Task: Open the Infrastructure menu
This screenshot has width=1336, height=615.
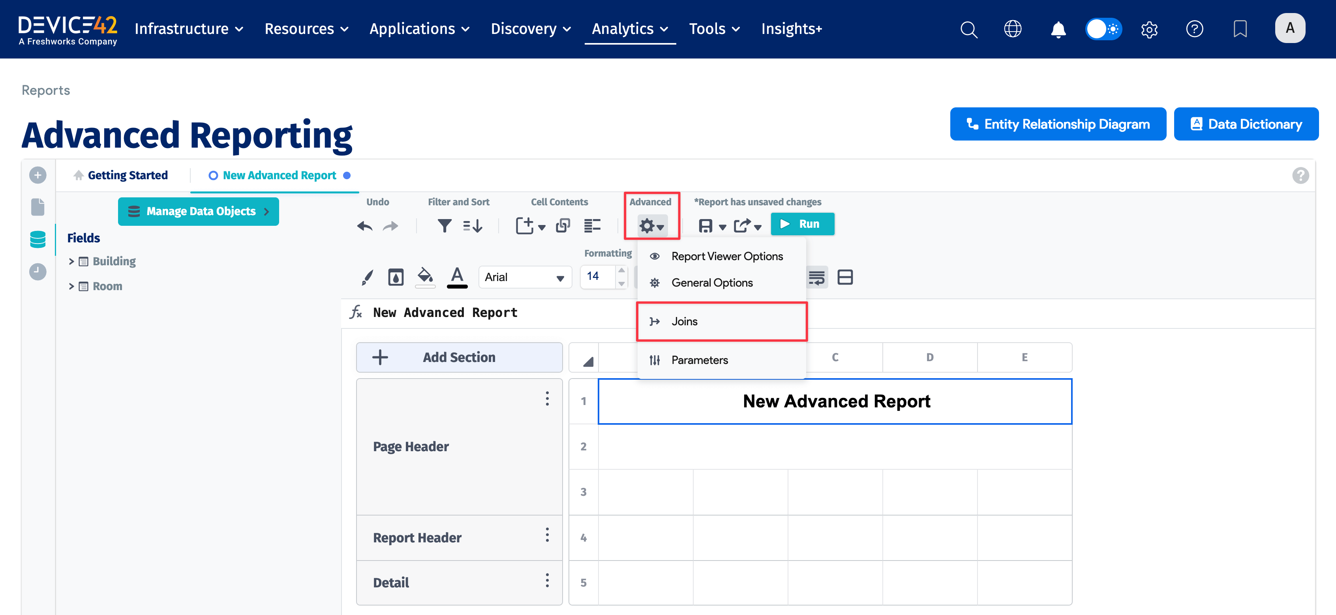Action: tap(189, 29)
